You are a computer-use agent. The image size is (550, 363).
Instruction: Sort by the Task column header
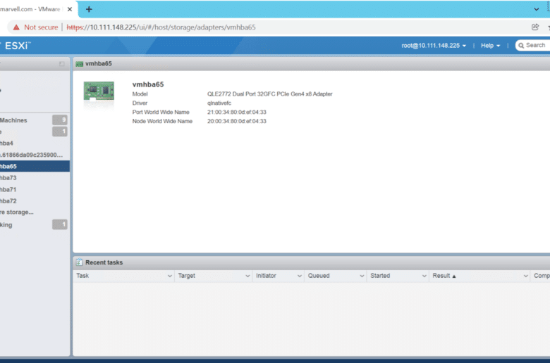[x=82, y=276]
